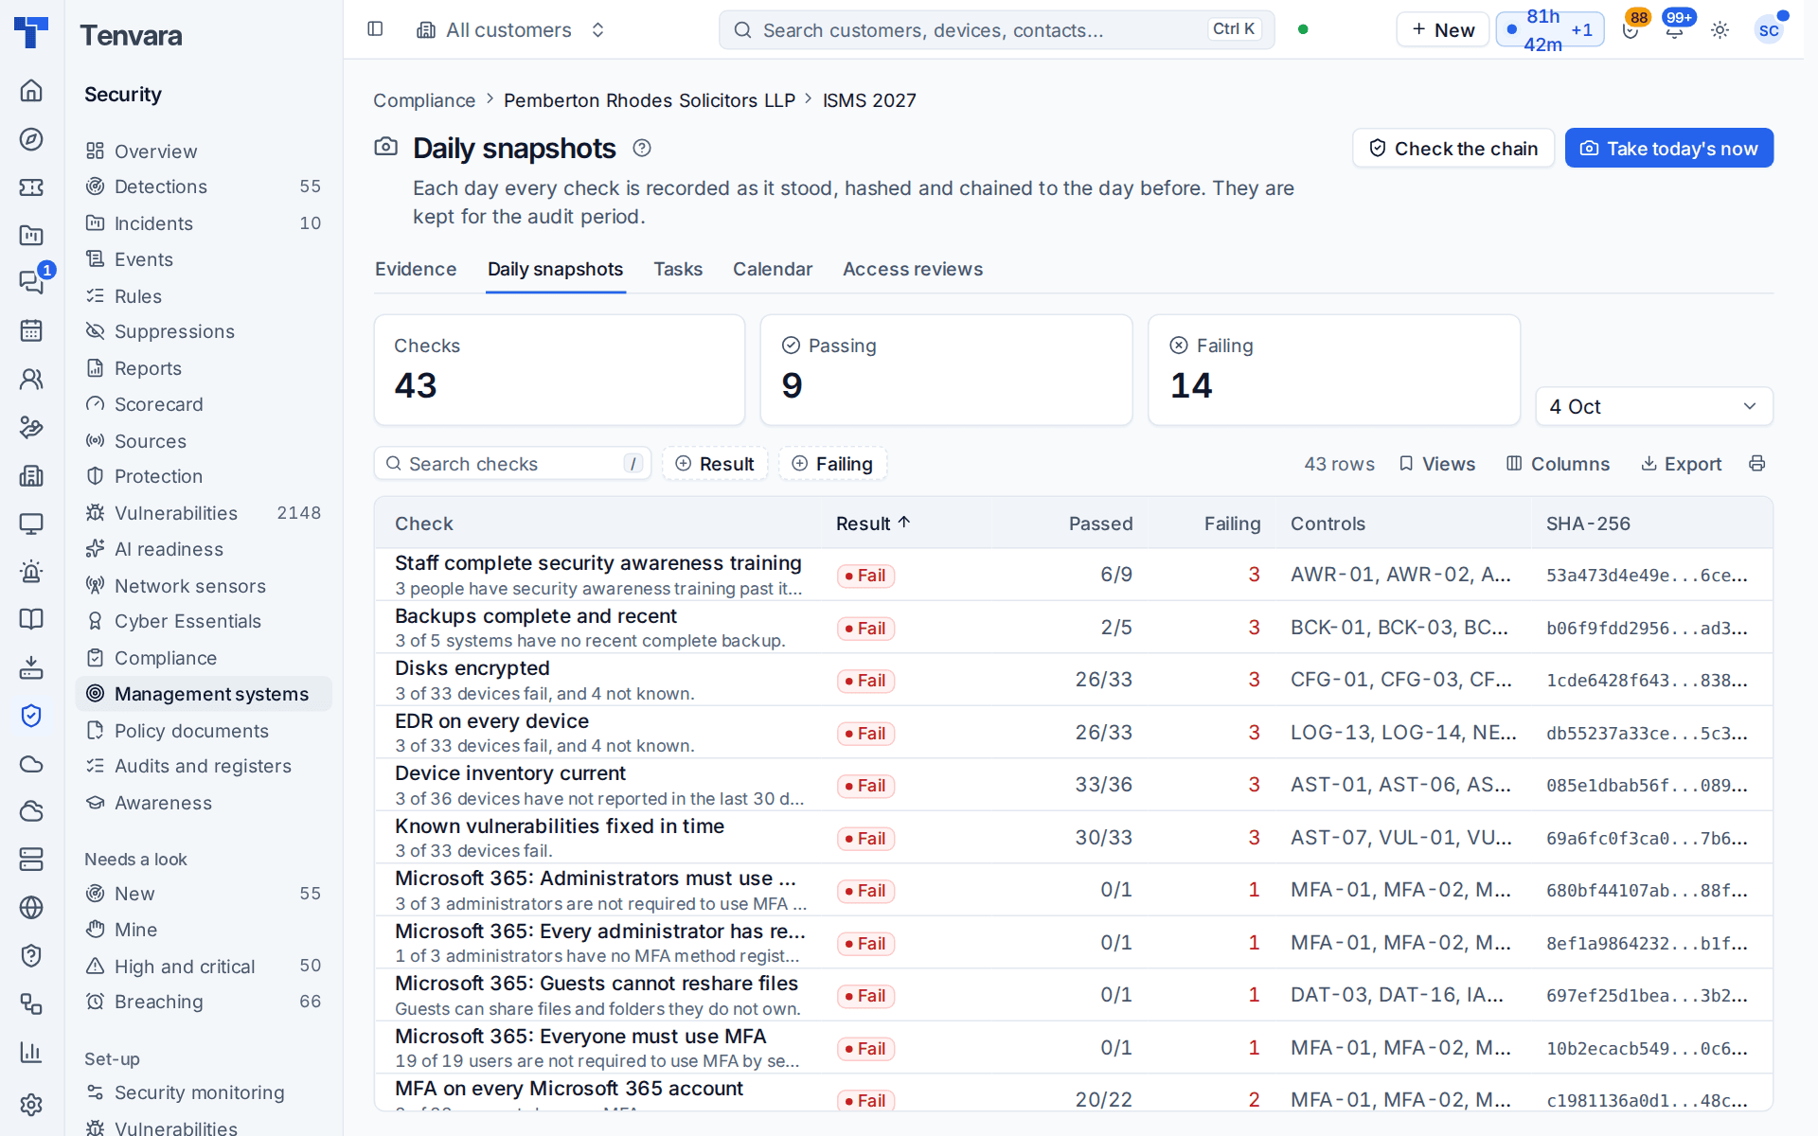Open the 4 Oct date dropdown

click(1653, 406)
